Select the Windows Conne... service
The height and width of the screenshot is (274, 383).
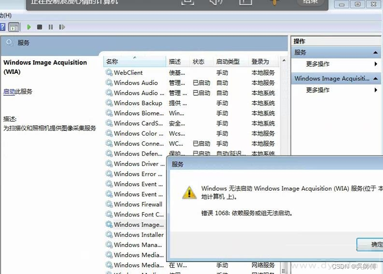[x=190, y=143]
